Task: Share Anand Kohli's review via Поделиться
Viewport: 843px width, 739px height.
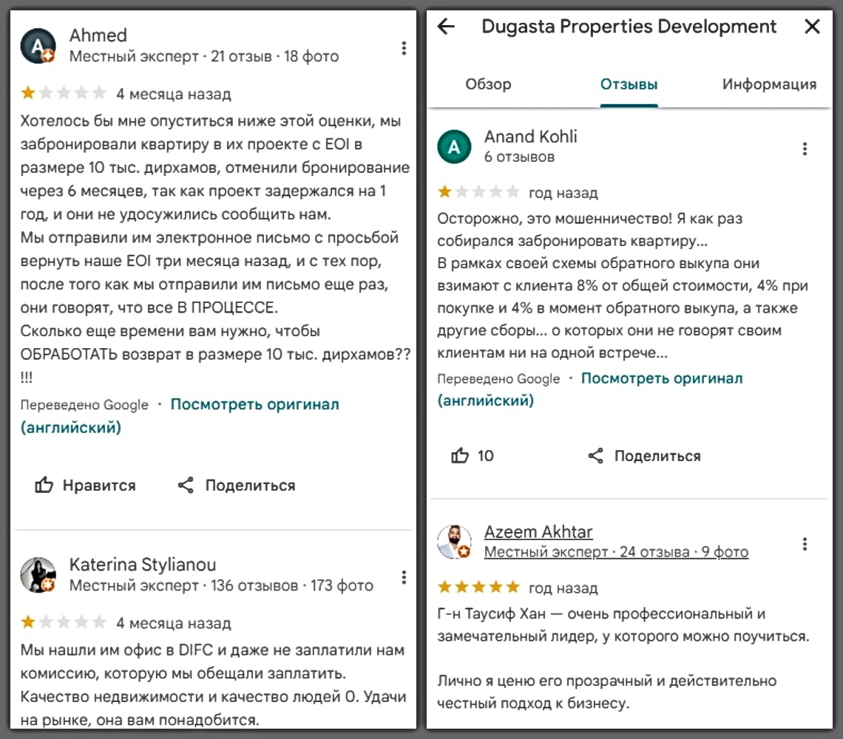Action: tap(644, 456)
